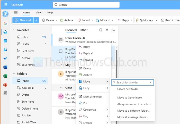Toggle the hamburger navigation pane icon
Viewport: 180px width, 124px height.
(x=16, y=13)
